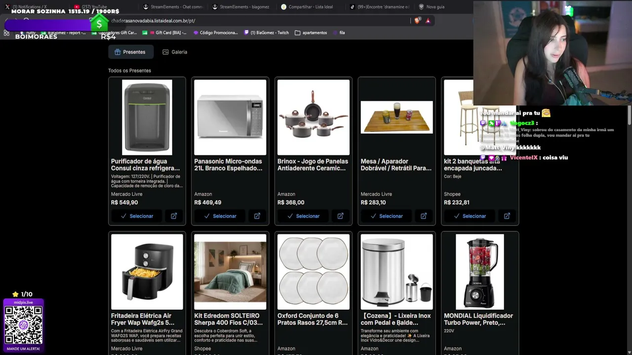Click the Kit Edredom bedding image
Viewport: 632px width, 355px height.
point(230,272)
